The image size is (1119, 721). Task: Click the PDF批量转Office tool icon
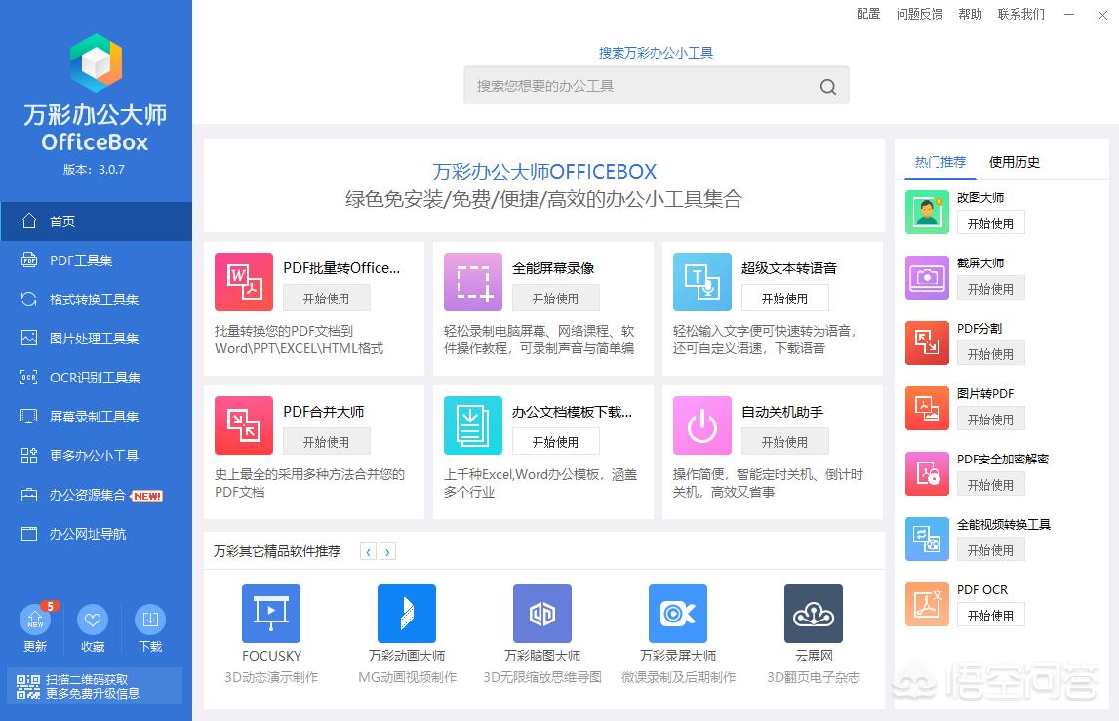click(244, 282)
